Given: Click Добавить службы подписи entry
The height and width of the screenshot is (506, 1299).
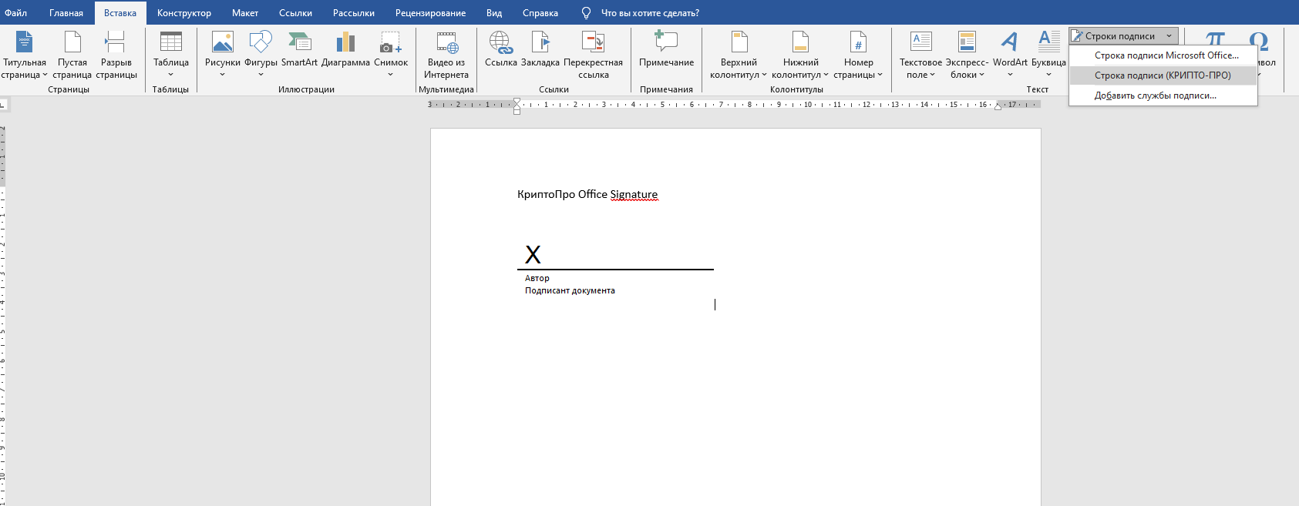Looking at the screenshot, I should coord(1155,96).
